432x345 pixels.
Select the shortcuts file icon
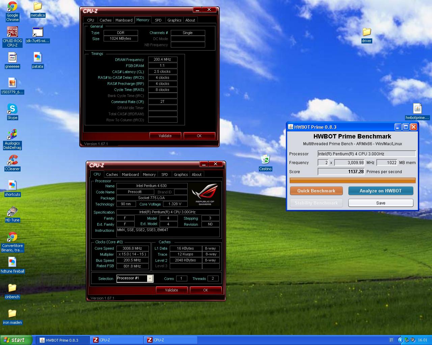12,189
